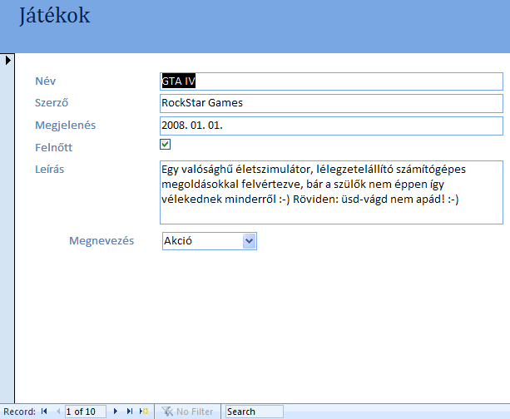Click the record selector arrow on left bar

click(7, 61)
